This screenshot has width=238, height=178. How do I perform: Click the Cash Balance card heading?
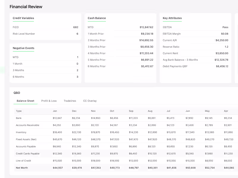(x=97, y=18)
